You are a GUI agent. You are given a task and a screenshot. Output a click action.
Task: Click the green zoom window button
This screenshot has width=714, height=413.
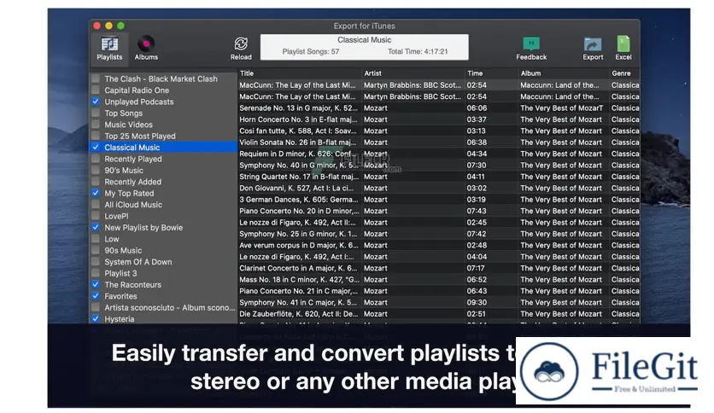(120, 26)
